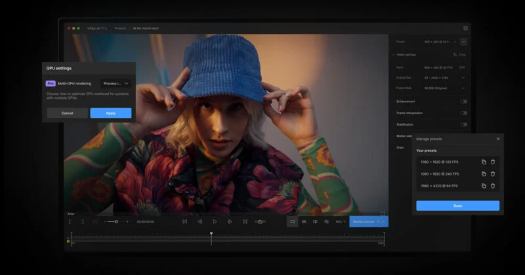Click the Video AI Pro app title
This screenshot has height=275, width=525.
(97, 28)
